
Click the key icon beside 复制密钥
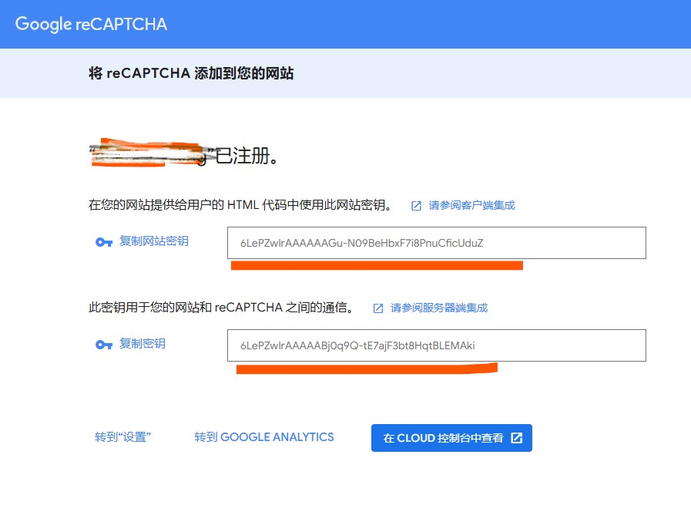pyautogui.click(x=104, y=345)
